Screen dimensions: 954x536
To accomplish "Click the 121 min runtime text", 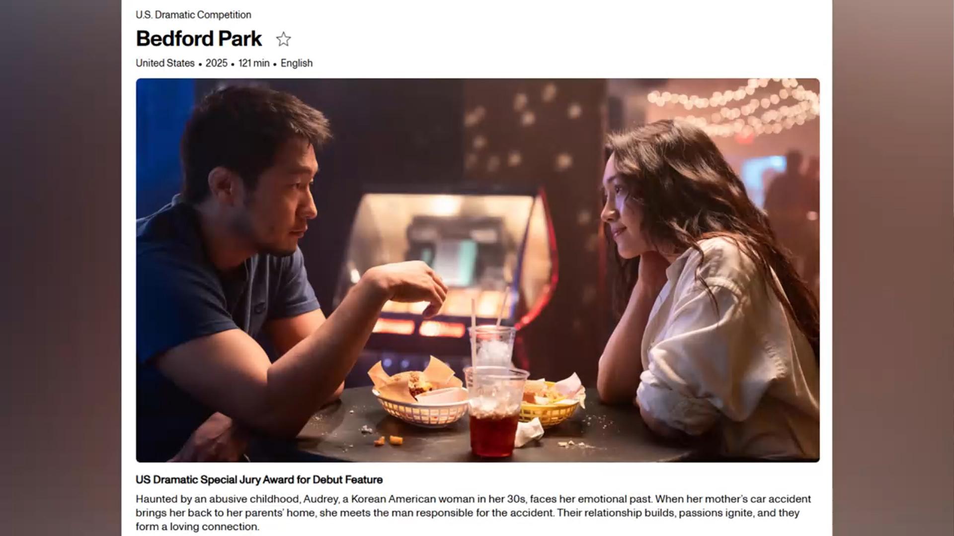I will click(253, 63).
